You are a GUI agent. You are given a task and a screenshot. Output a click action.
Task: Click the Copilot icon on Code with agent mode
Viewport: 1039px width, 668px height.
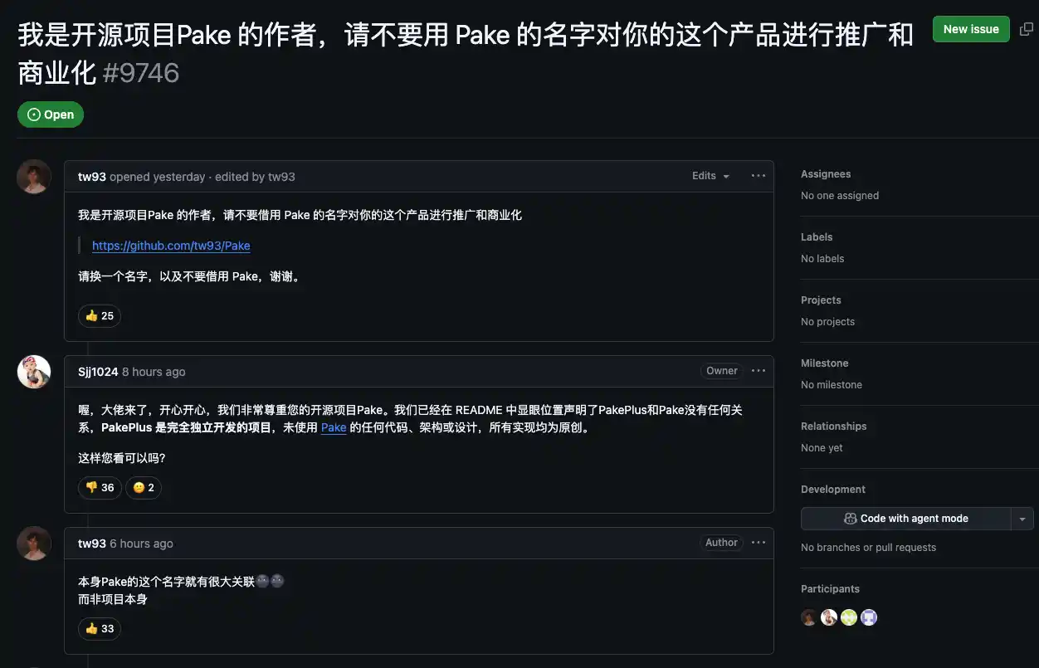[851, 518]
